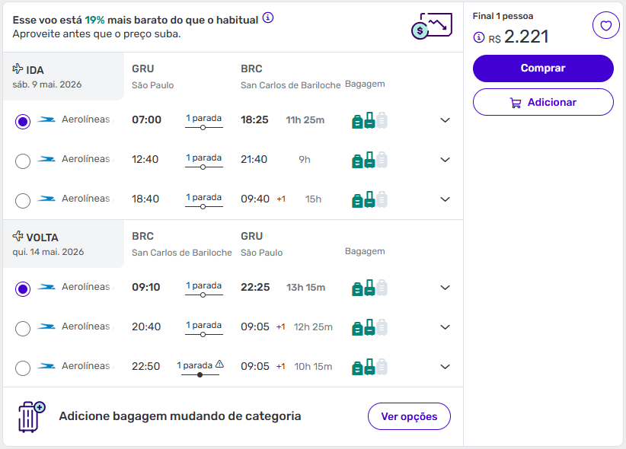The image size is (626, 449).
Task: Click the price-drop chart icon at top
Action: (x=431, y=27)
